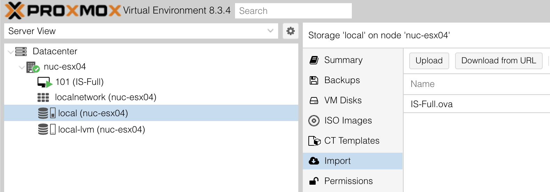Click the nuc-esx04 node icon
The width and height of the screenshot is (550, 192).
pos(33,67)
